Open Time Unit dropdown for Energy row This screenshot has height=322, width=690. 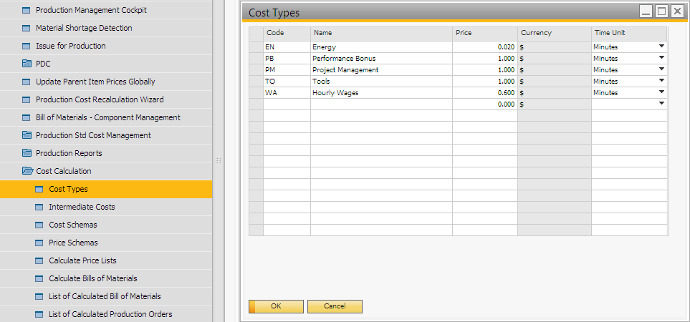(661, 47)
